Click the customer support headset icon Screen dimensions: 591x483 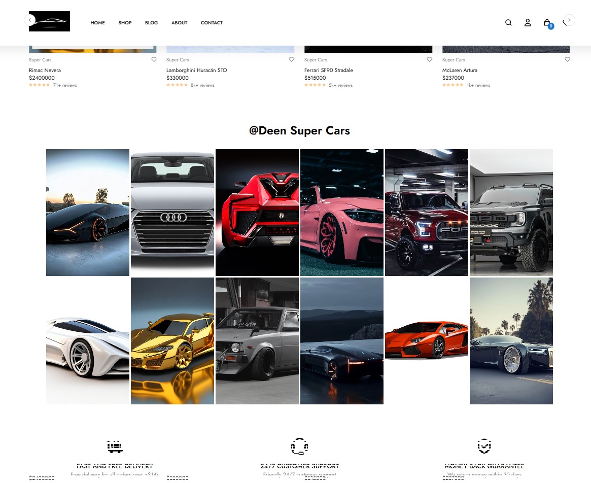pyautogui.click(x=300, y=446)
